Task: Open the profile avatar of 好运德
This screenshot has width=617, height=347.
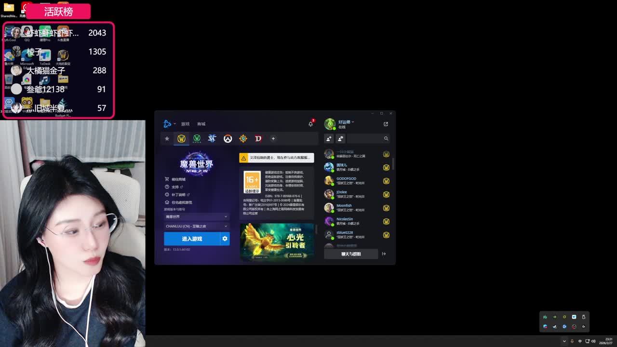Action: [x=330, y=124]
